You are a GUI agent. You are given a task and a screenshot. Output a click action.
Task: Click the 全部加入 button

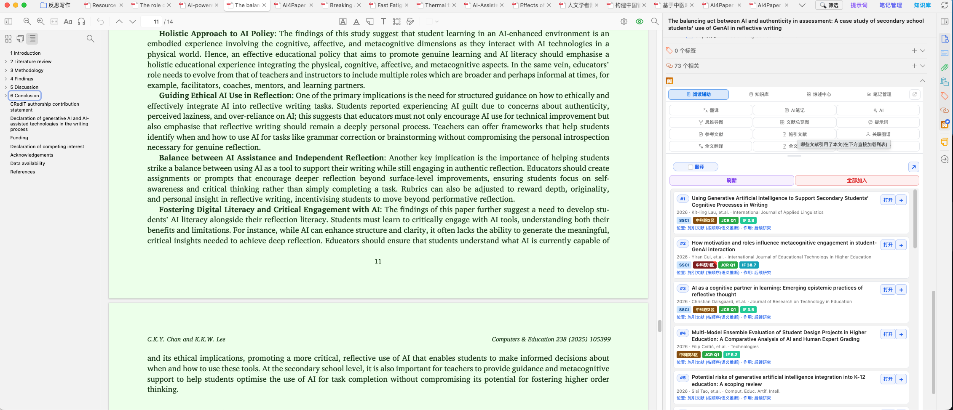(x=857, y=181)
